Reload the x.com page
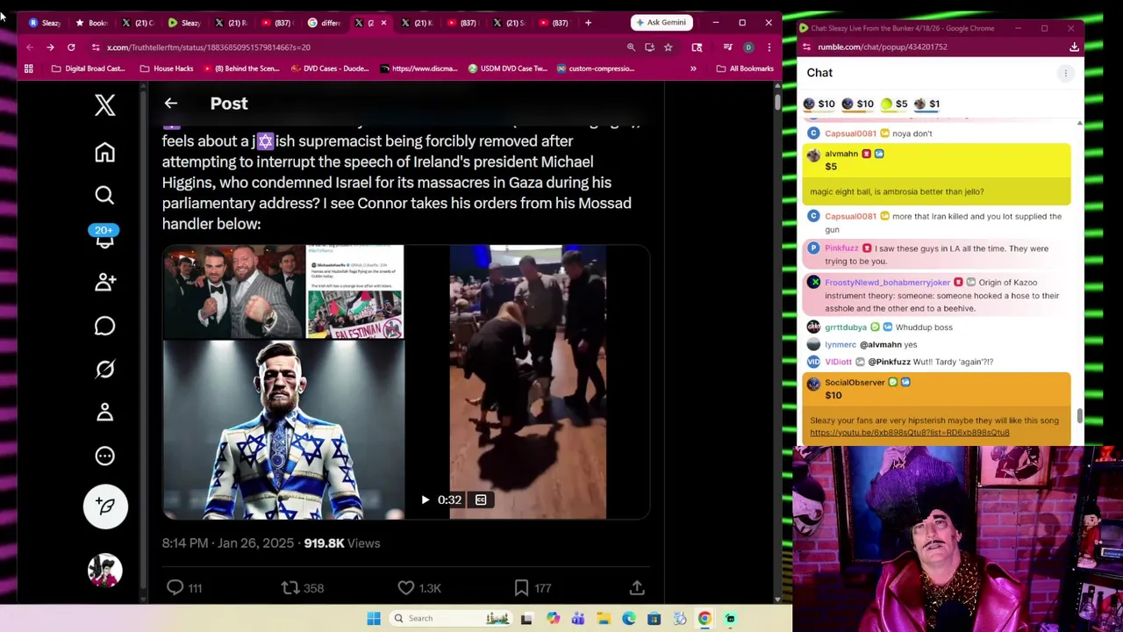The width and height of the screenshot is (1123, 632). [x=71, y=47]
